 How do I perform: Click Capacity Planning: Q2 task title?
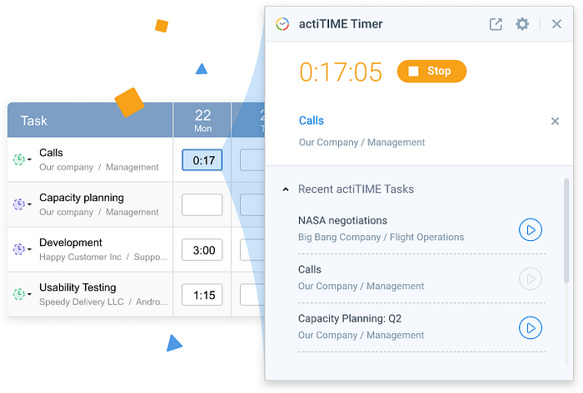pos(350,318)
